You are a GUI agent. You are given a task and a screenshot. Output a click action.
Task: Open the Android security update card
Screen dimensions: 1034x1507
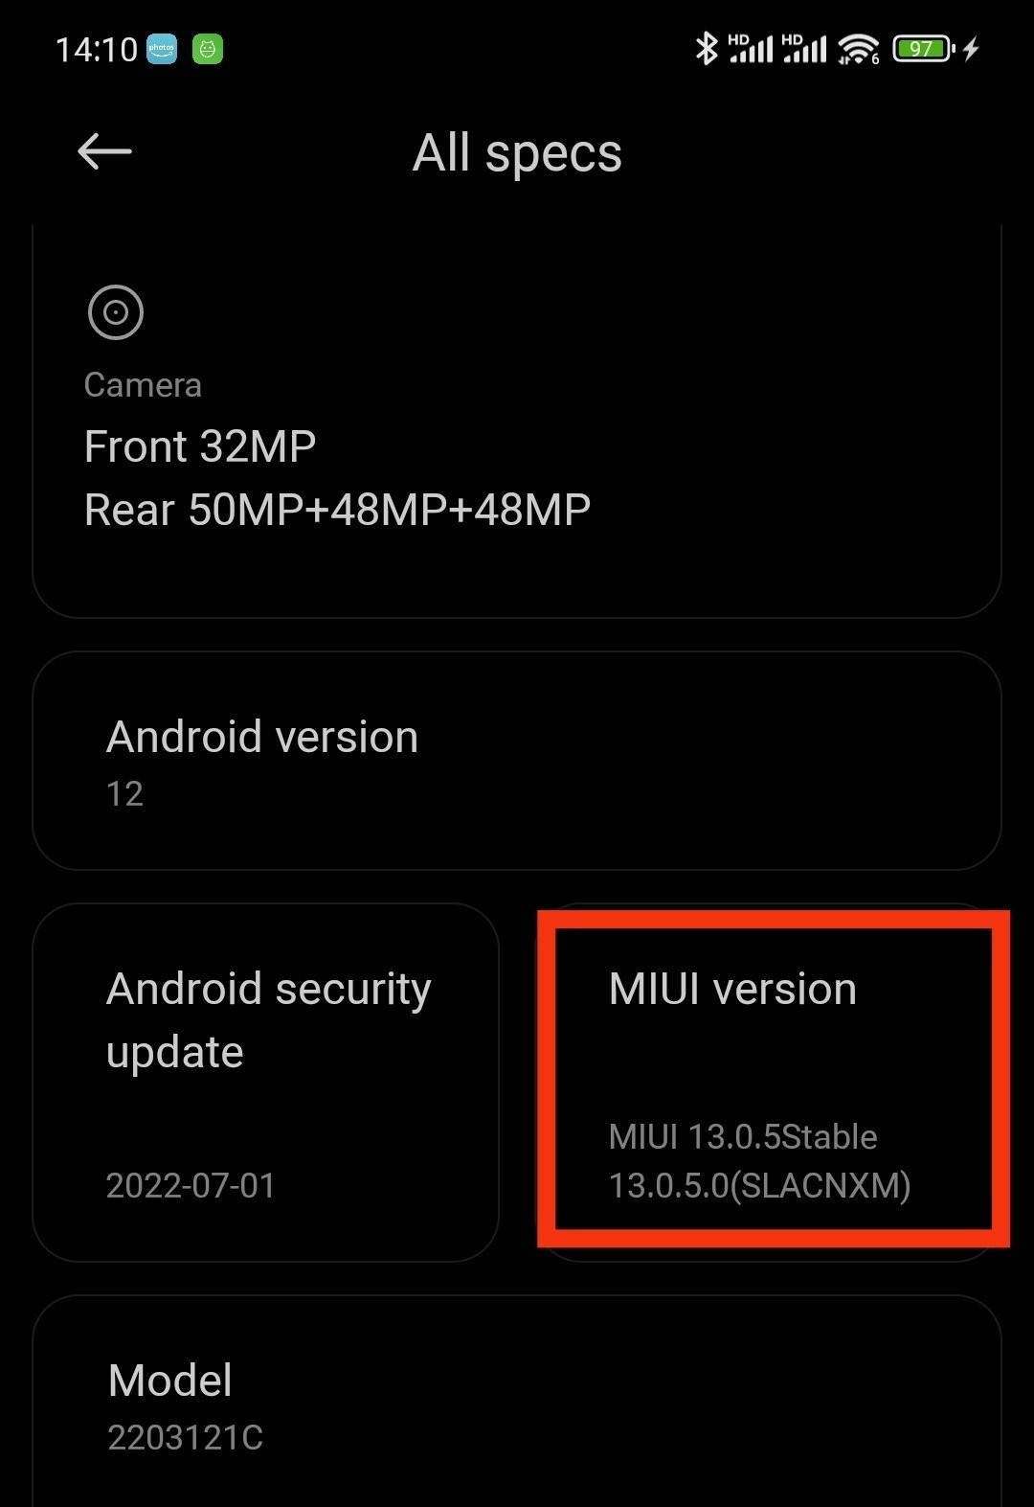[265, 1083]
